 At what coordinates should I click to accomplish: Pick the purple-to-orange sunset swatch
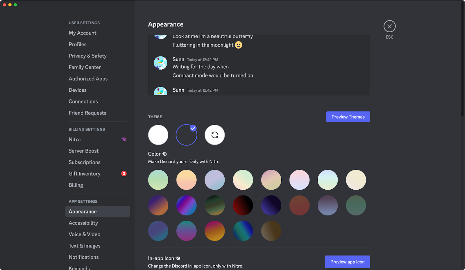point(158,205)
